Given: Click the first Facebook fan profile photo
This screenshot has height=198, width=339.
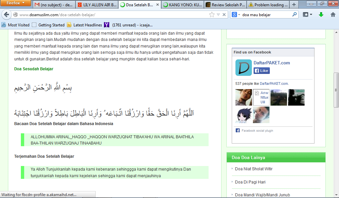Looking at the screenshot, I should 244,97.
